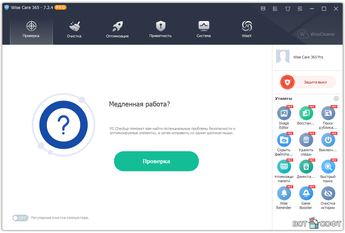The height and width of the screenshot is (233, 345).
Task: Switch to the Очистка tab
Action: (x=74, y=30)
